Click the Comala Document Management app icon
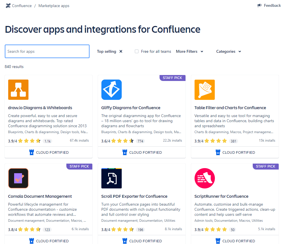The image size is (290, 244). coord(18,178)
